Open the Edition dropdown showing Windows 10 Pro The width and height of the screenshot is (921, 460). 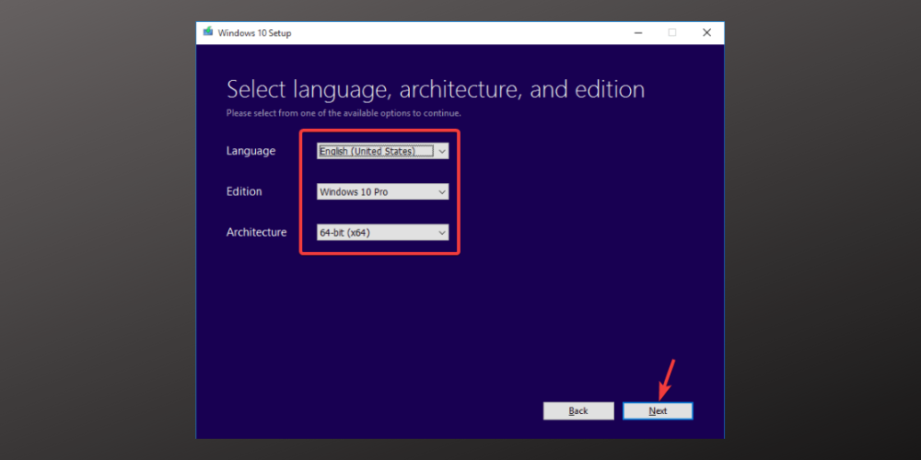click(x=382, y=192)
